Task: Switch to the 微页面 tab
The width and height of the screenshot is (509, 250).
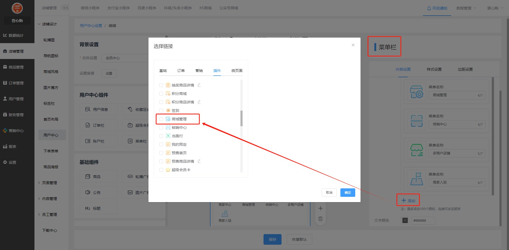Action: (237, 71)
